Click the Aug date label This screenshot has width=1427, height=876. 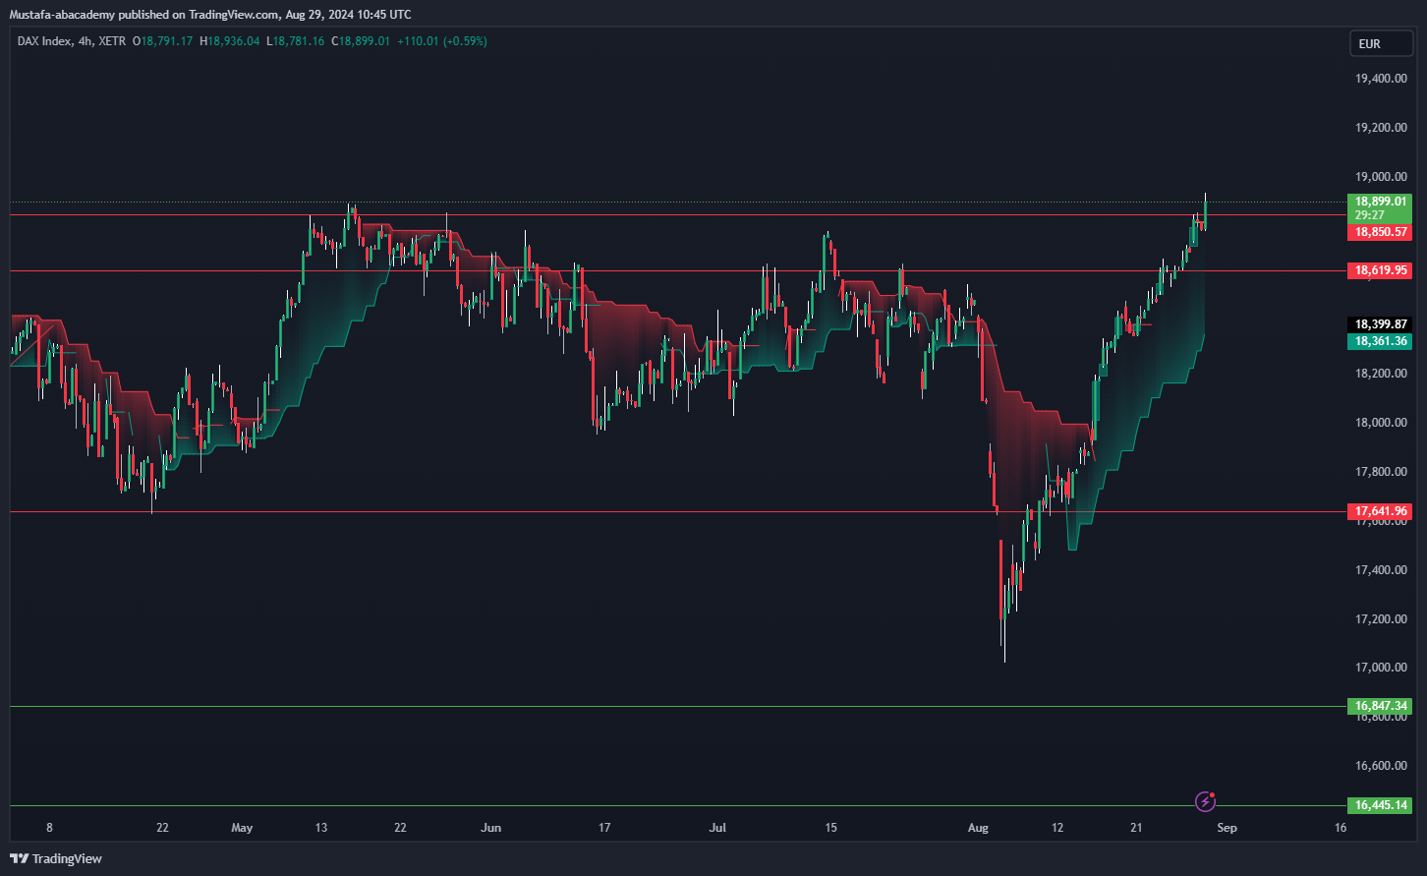(978, 828)
